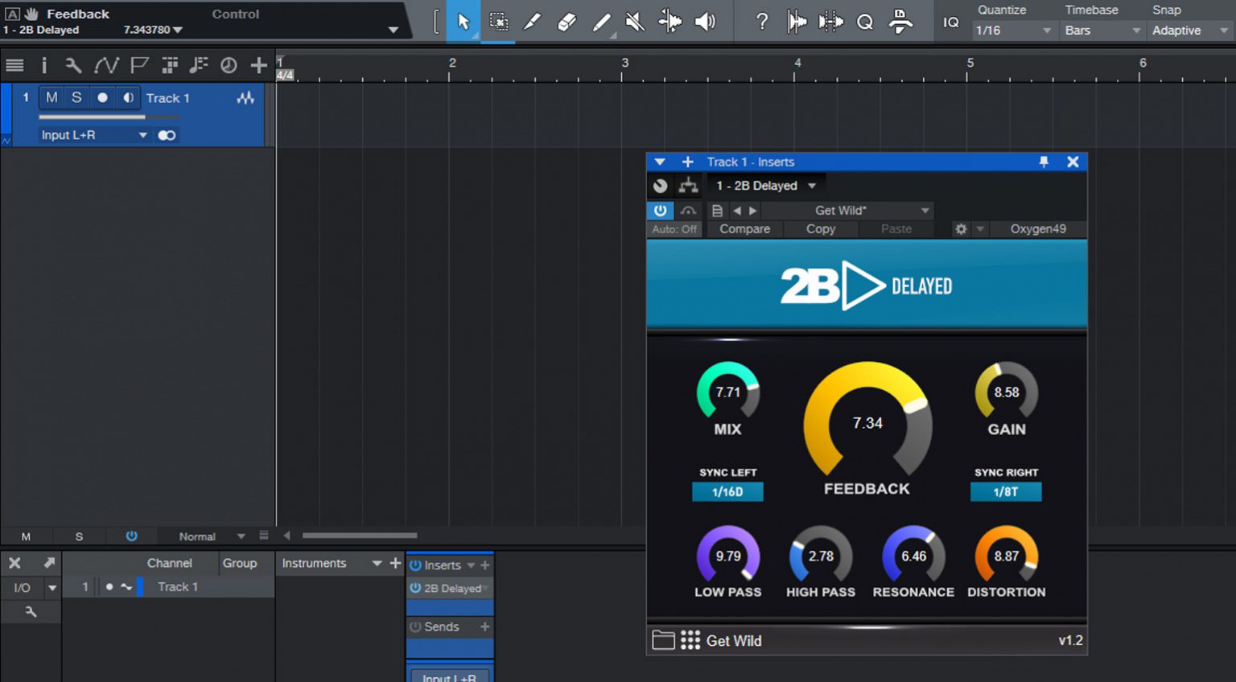Image resolution: width=1236 pixels, height=682 pixels.
Task: Copy the current plugin settings
Action: 820,229
